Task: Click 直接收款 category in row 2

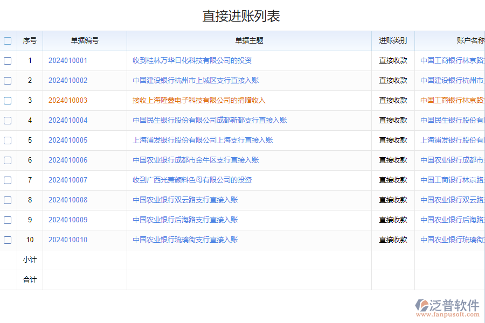Action: (x=393, y=81)
